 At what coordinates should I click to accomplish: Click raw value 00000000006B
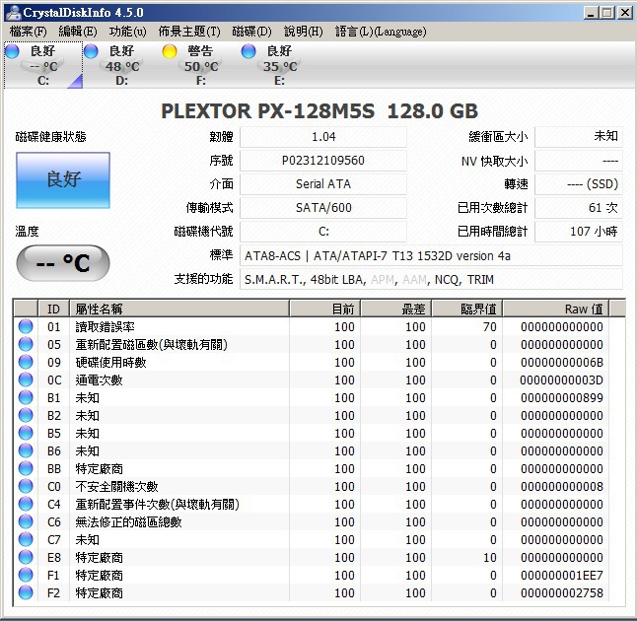(562, 362)
